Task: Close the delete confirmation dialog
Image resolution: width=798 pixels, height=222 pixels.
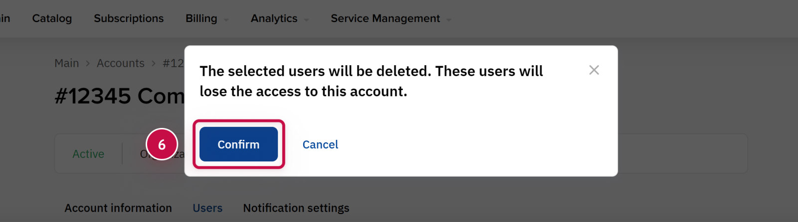Action: click(x=594, y=70)
